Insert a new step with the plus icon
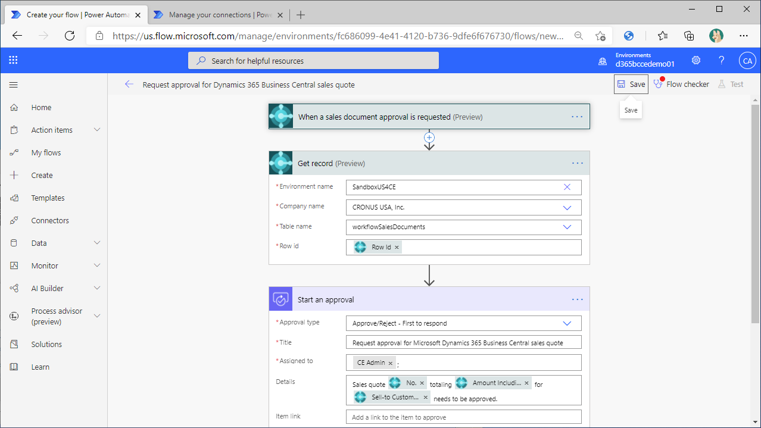Screen dimensions: 761x428 pos(429,137)
